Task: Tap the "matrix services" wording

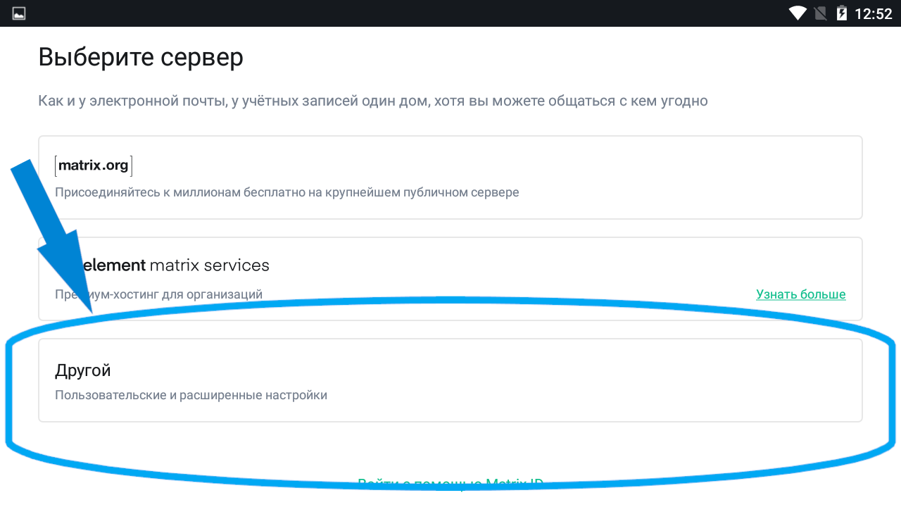Action: click(x=210, y=265)
